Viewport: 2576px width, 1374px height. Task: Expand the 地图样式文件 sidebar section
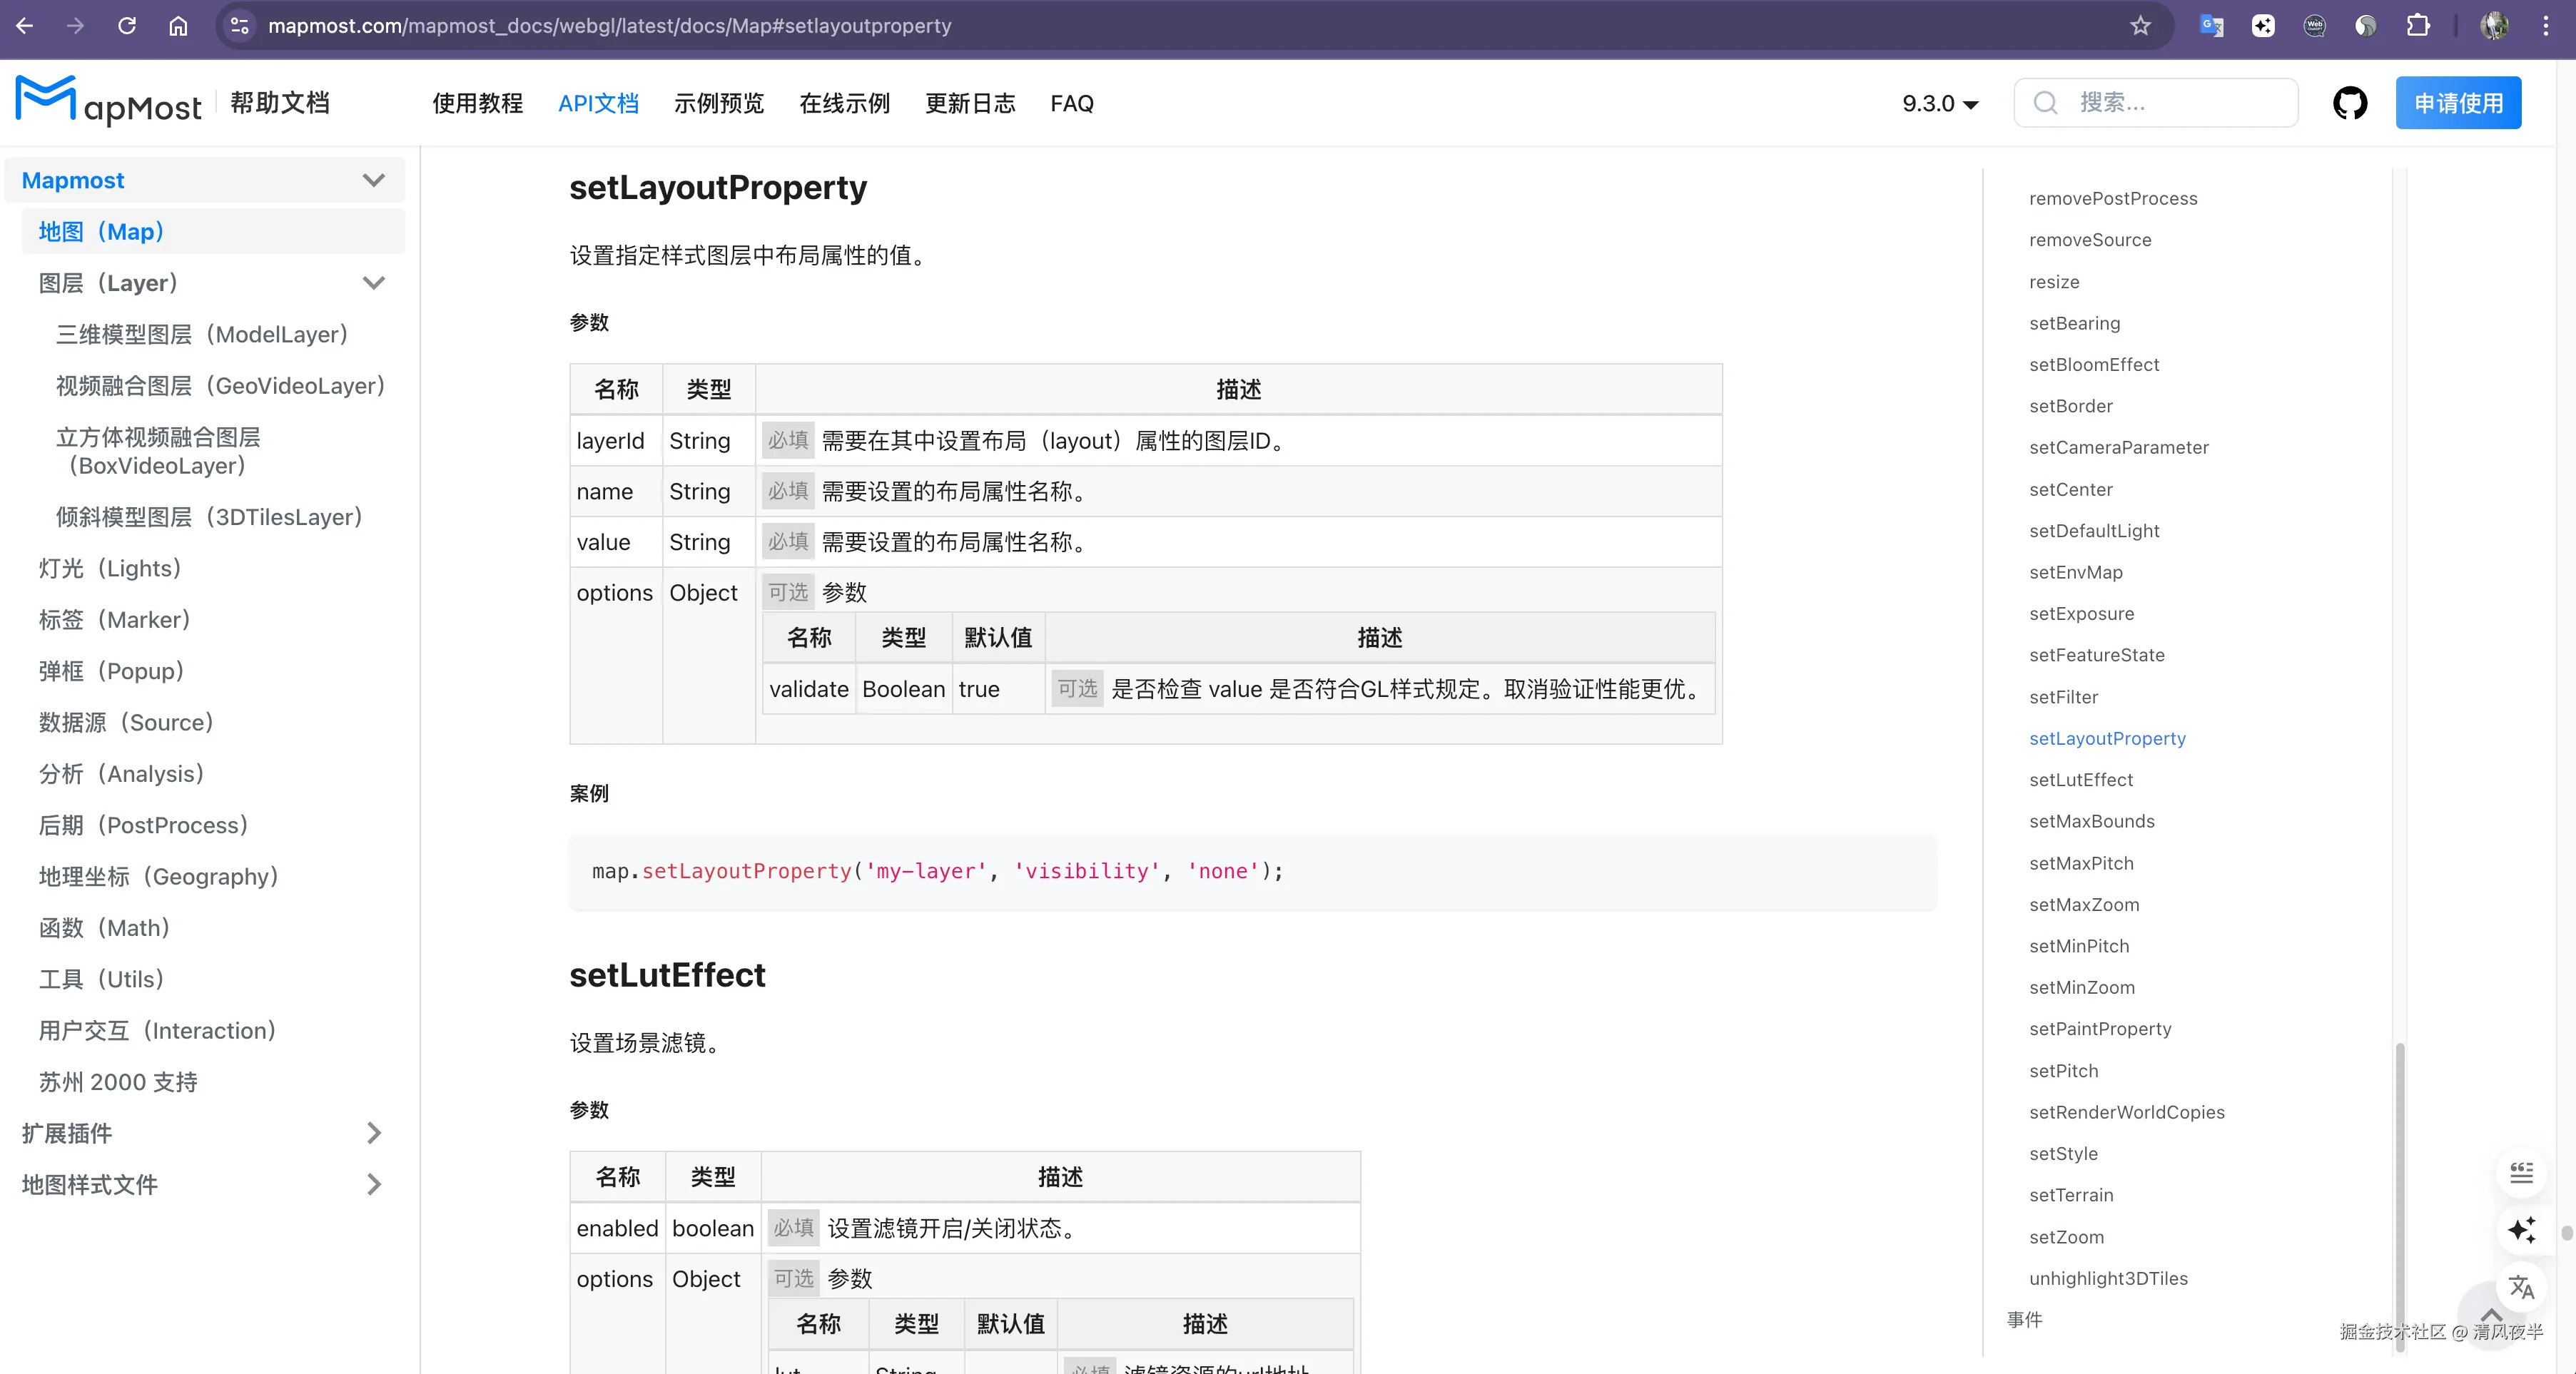[x=373, y=1184]
